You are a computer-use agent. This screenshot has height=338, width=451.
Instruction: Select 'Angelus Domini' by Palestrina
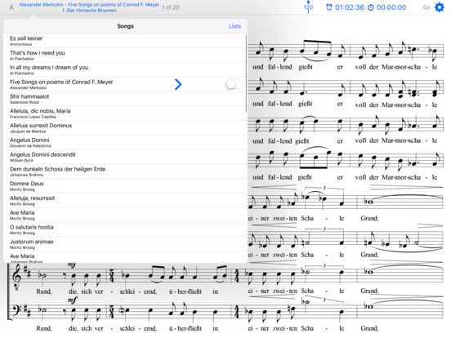125,142
